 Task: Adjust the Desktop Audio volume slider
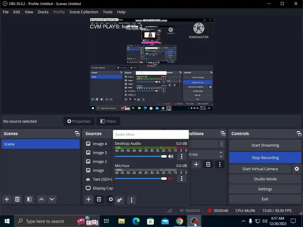pos(141,156)
